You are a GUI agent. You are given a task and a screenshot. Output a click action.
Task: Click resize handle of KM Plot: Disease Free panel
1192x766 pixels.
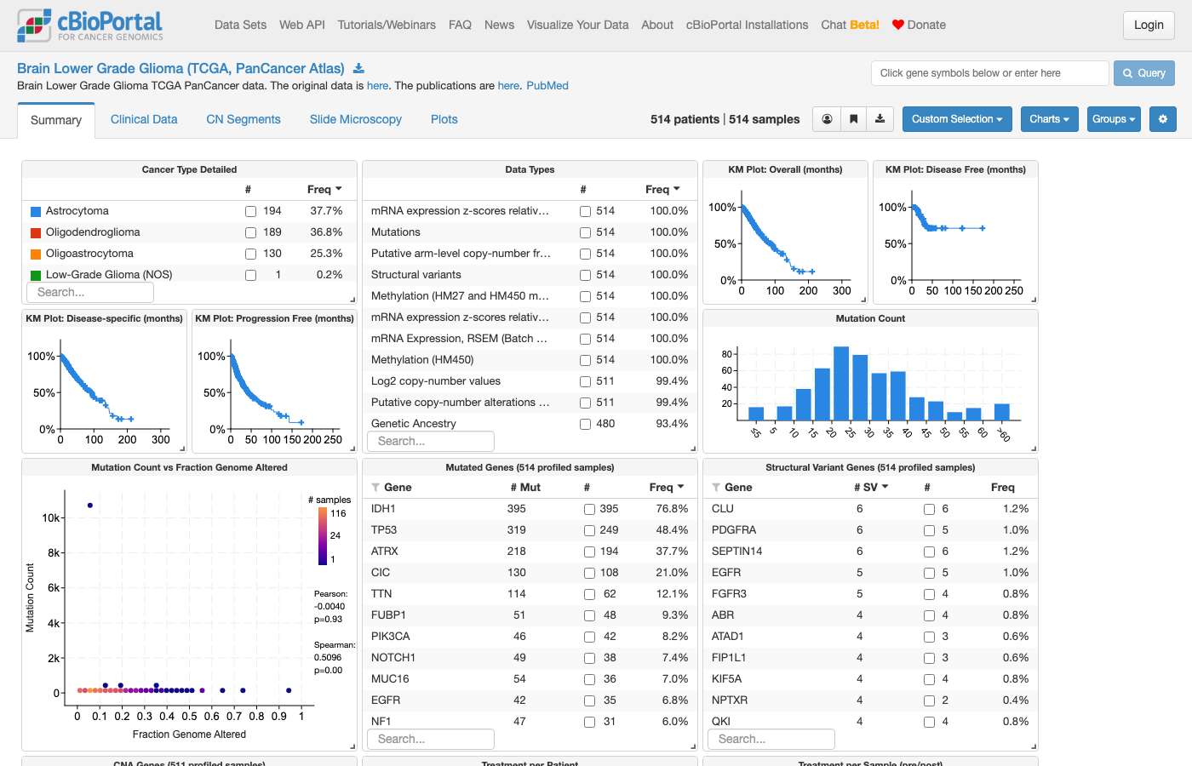point(1034,300)
